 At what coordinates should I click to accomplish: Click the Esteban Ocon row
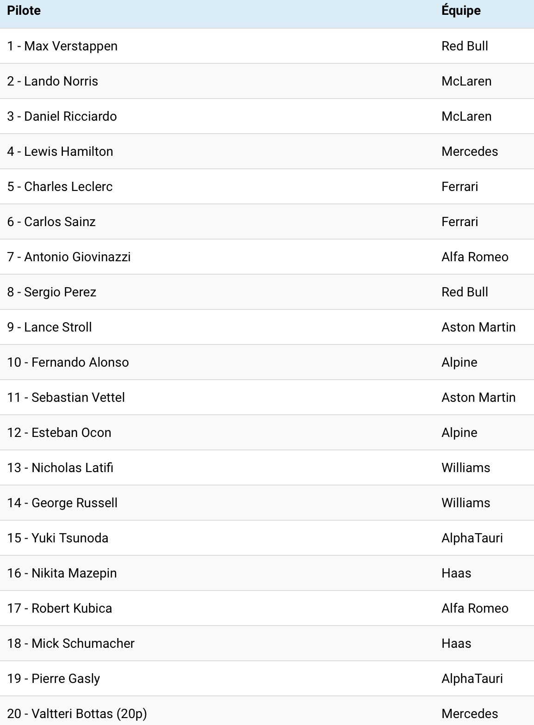(59, 433)
